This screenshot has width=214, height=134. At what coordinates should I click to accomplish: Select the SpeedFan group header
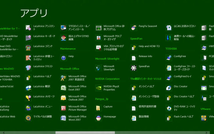point(136,39)
